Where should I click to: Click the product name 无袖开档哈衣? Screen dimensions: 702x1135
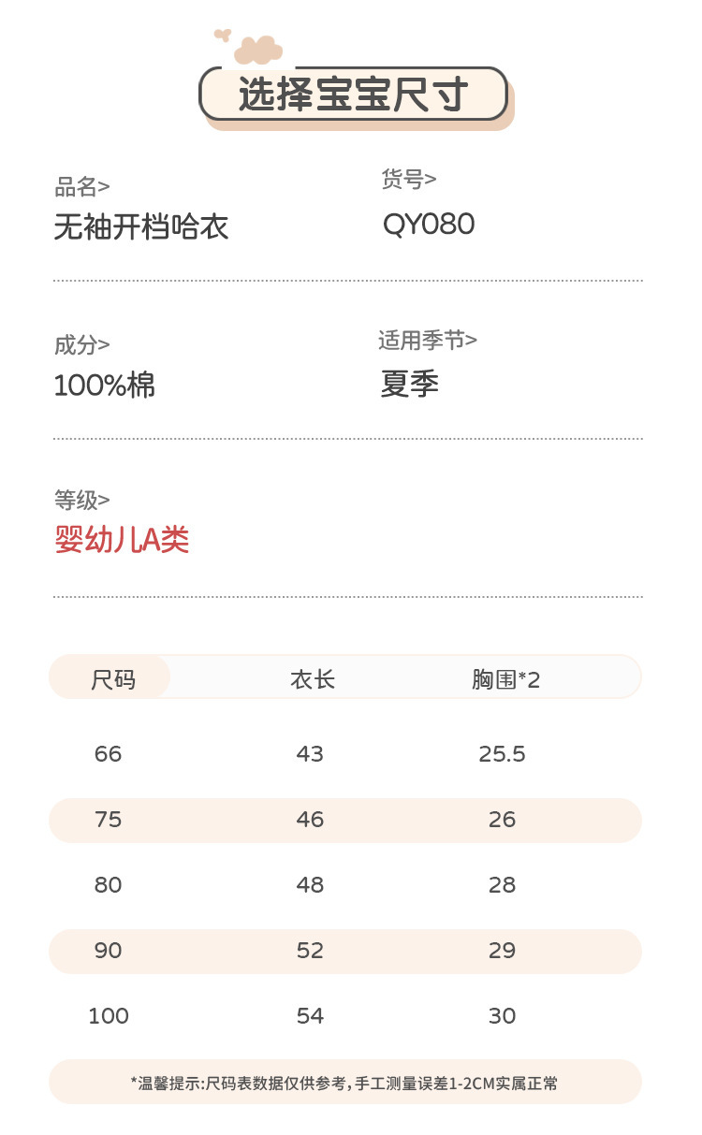(x=141, y=226)
